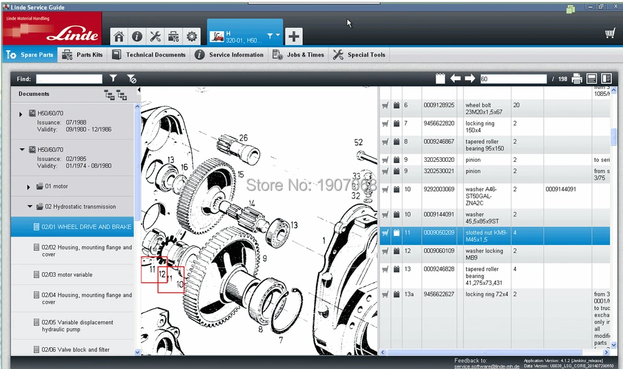Click part number 9456622820

point(439,123)
